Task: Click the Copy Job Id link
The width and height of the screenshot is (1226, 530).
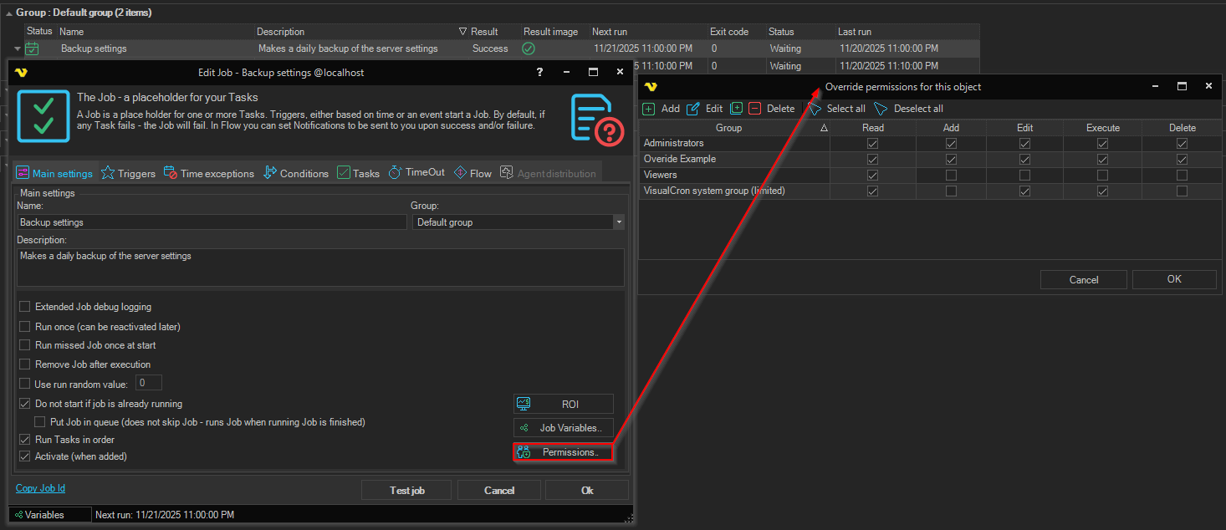Action: pos(40,488)
